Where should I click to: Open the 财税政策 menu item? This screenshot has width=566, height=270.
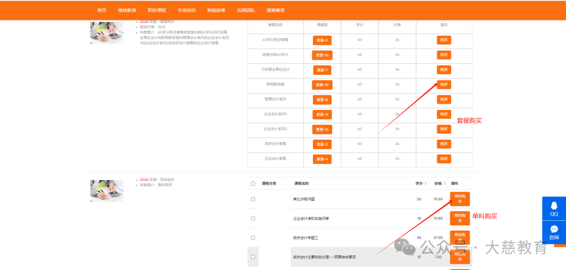[x=216, y=10]
